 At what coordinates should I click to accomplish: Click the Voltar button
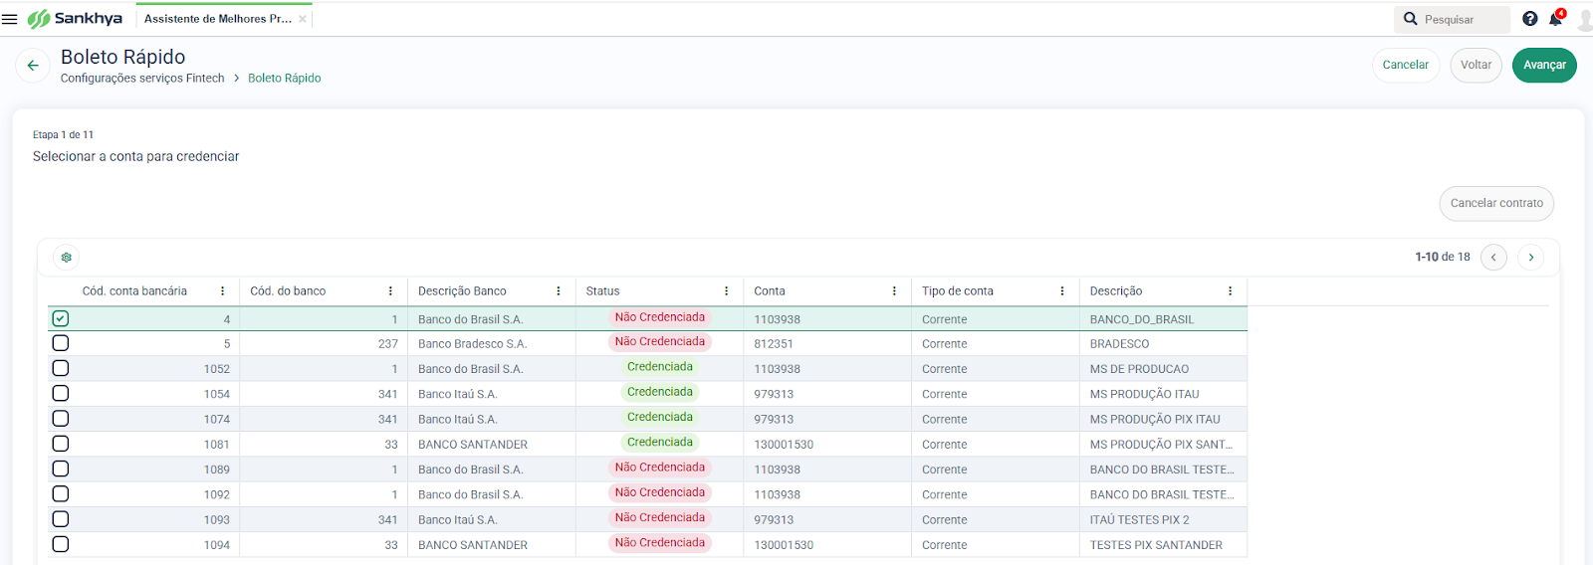pyautogui.click(x=1476, y=65)
